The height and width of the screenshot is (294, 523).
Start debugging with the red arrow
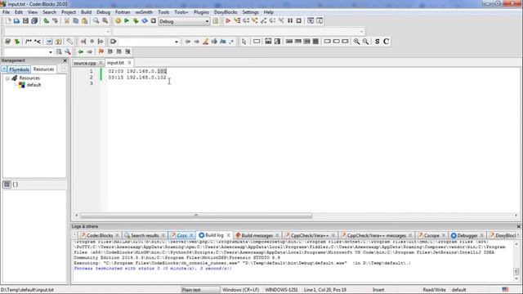(228, 21)
